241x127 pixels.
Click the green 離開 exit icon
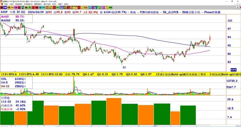tap(110, 7)
